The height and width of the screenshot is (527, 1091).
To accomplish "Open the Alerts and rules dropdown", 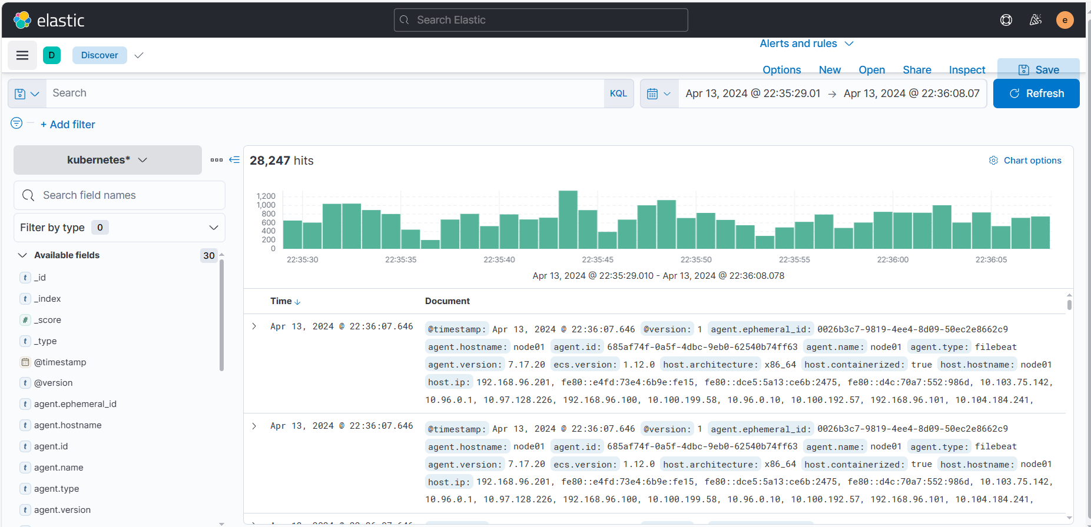I will (807, 44).
